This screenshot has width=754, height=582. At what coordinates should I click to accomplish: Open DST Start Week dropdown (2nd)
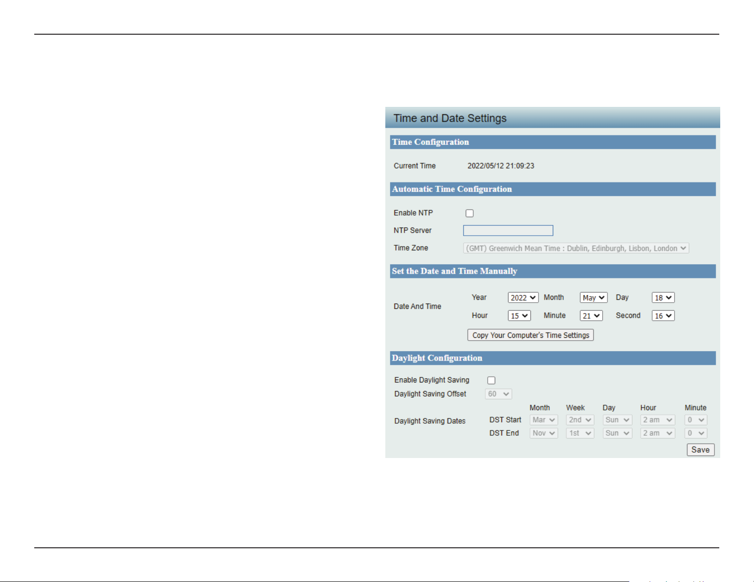click(580, 420)
